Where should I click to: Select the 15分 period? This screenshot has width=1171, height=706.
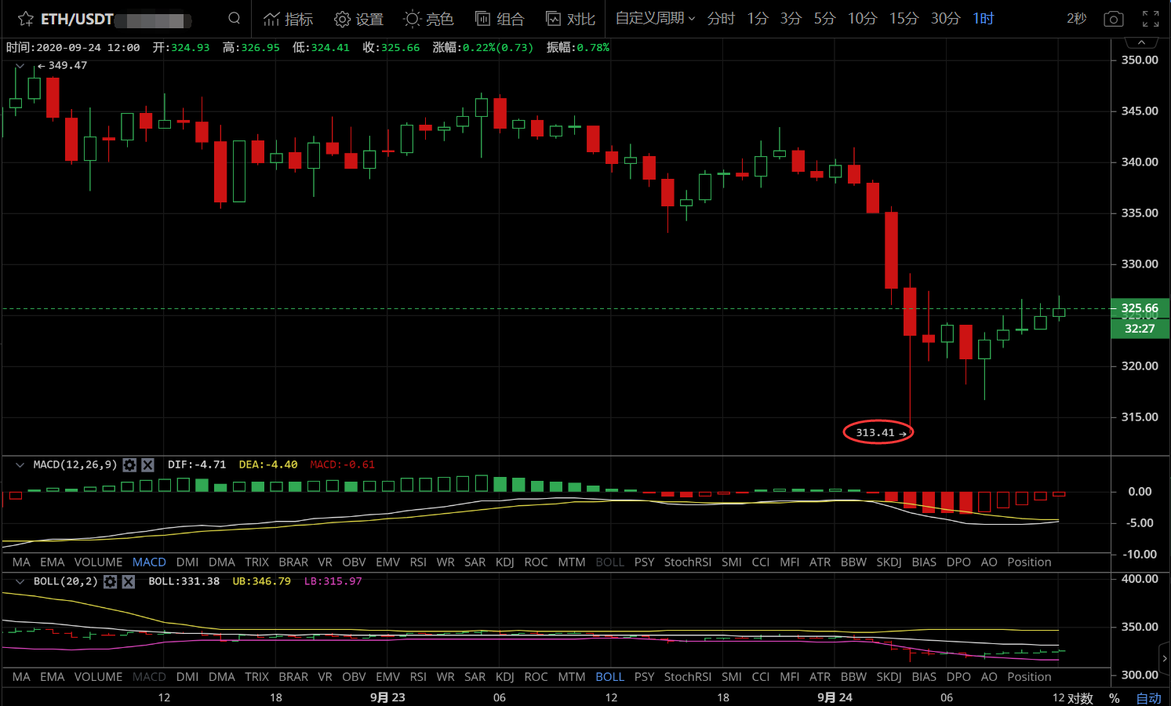coord(904,18)
